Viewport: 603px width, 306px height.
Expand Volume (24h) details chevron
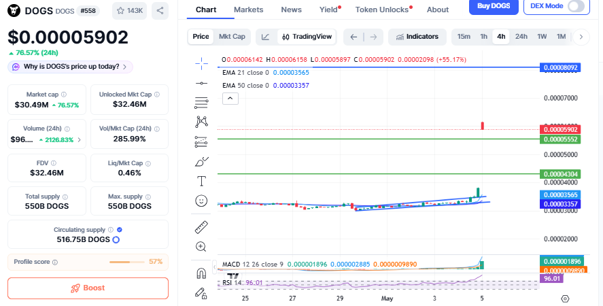click(x=80, y=139)
